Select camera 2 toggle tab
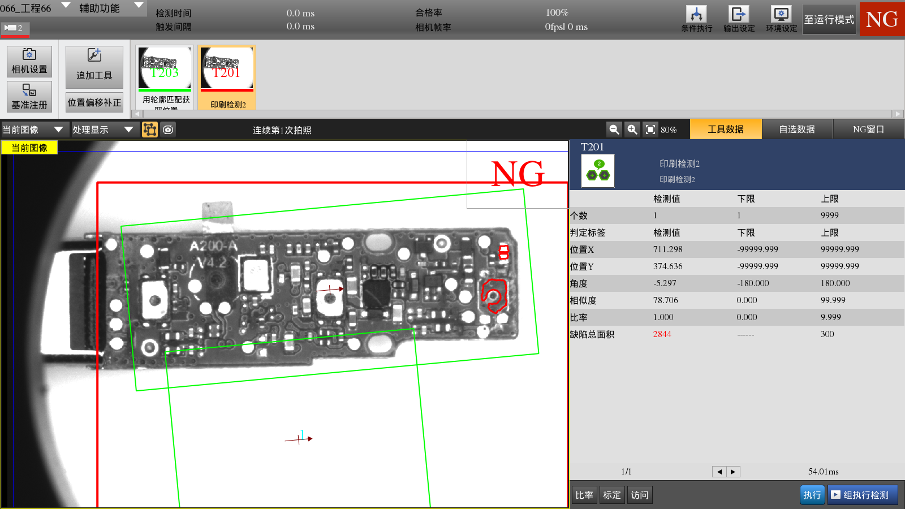Screen dimensions: 905x509 point(15,28)
